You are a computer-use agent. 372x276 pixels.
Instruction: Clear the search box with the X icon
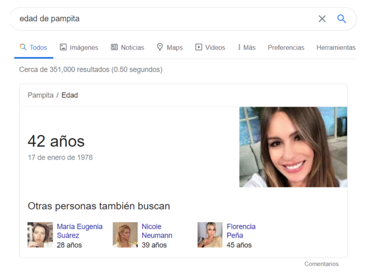[322, 19]
